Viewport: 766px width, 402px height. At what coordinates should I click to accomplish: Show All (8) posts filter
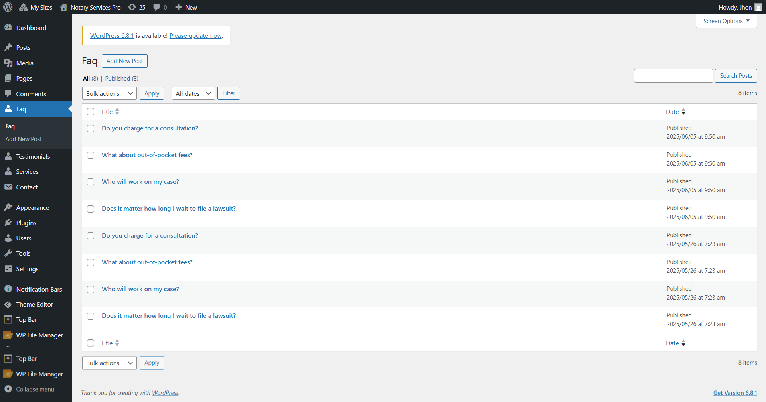pyautogui.click(x=91, y=79)
